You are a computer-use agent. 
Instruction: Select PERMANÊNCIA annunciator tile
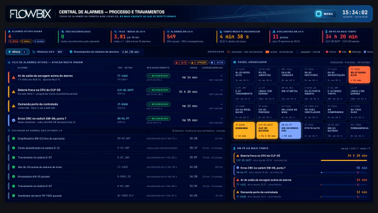click(x=359, y=130)
